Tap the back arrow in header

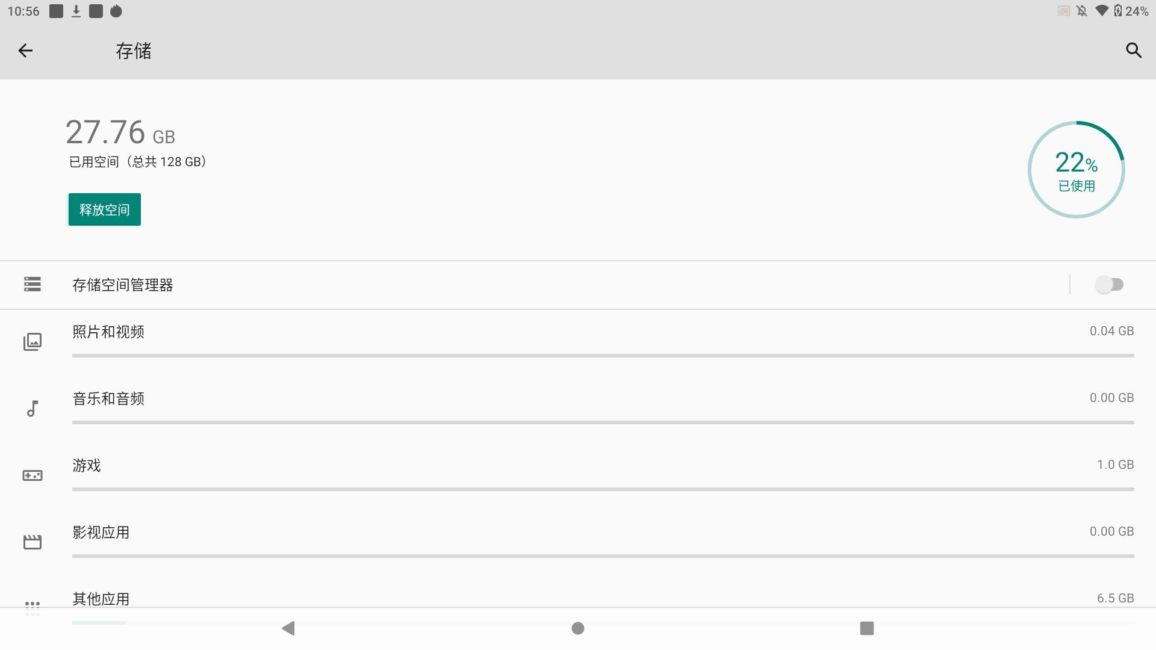[x=25, y=51]
